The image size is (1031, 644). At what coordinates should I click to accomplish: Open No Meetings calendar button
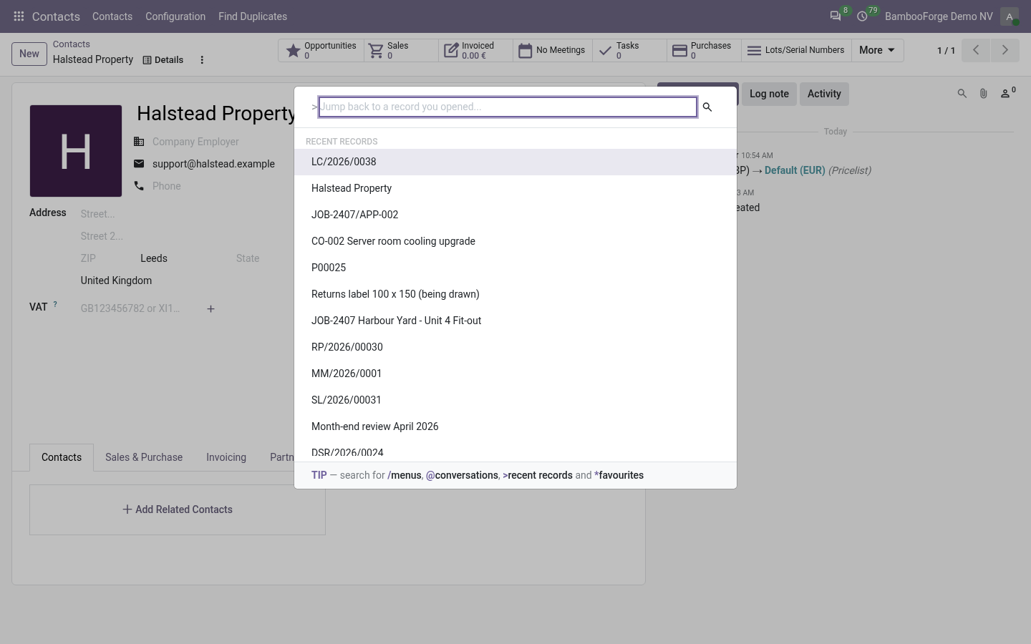tap(553, 50)
